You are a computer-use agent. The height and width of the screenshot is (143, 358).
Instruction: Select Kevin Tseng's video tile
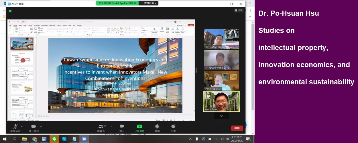pyautogui.click(x=221, y=101)
